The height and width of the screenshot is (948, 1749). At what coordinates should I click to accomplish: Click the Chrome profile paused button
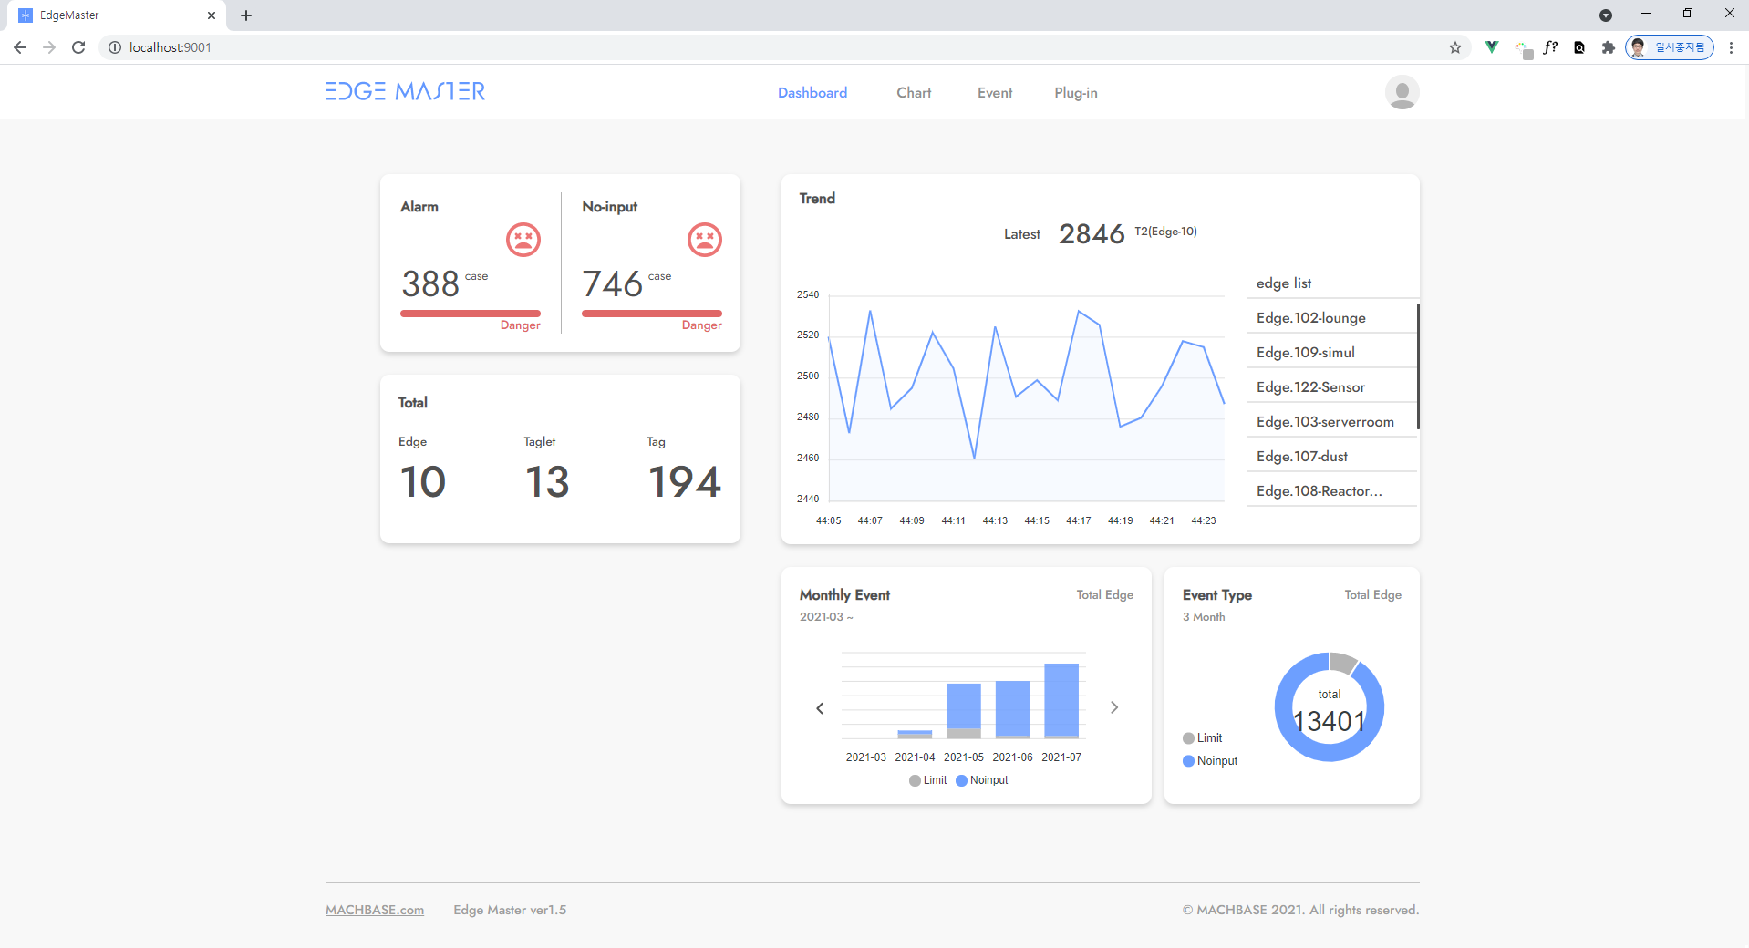1670,47
